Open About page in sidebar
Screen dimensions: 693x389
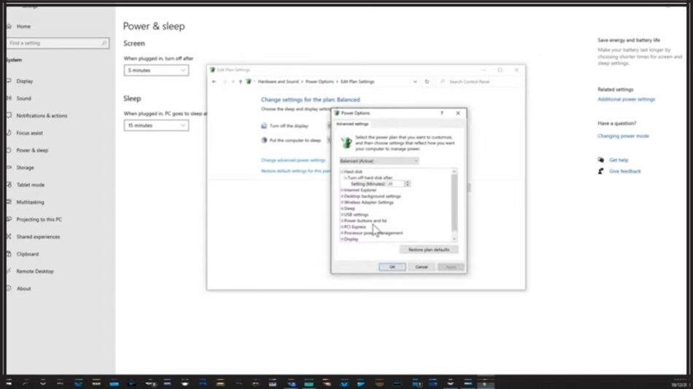pyautogui.click(x=23, y=288)
